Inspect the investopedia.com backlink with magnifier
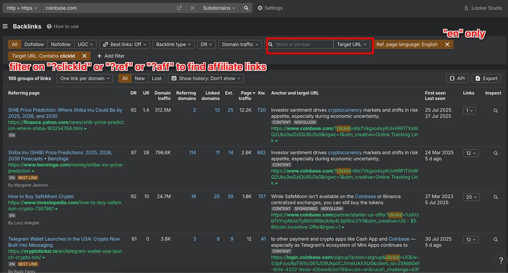Screen dimensions: 508x273 496,197
